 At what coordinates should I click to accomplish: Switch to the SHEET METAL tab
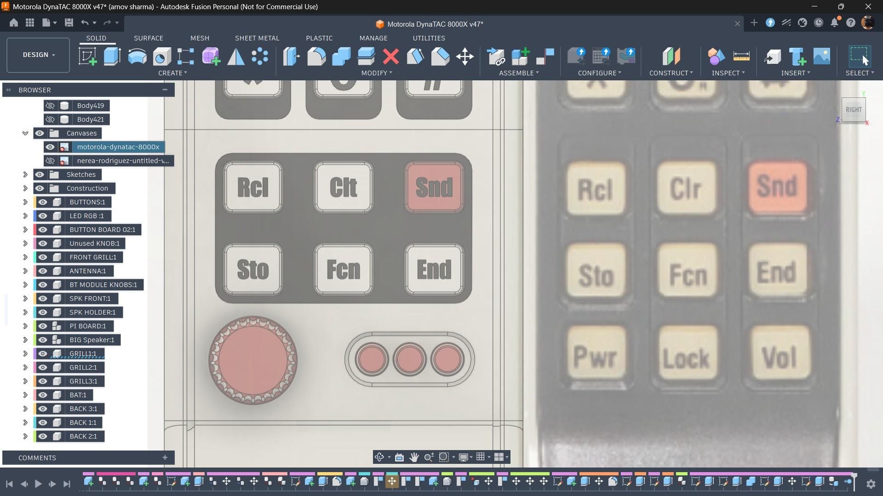coord(257,38)
